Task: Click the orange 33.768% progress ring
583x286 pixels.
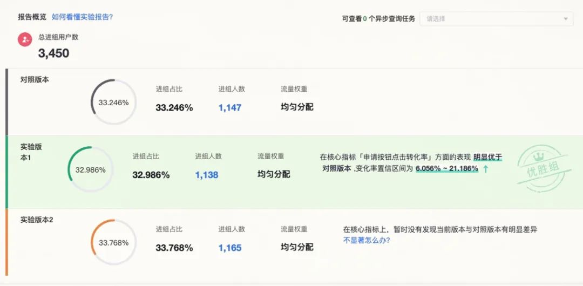Action: tap(113, 242)
